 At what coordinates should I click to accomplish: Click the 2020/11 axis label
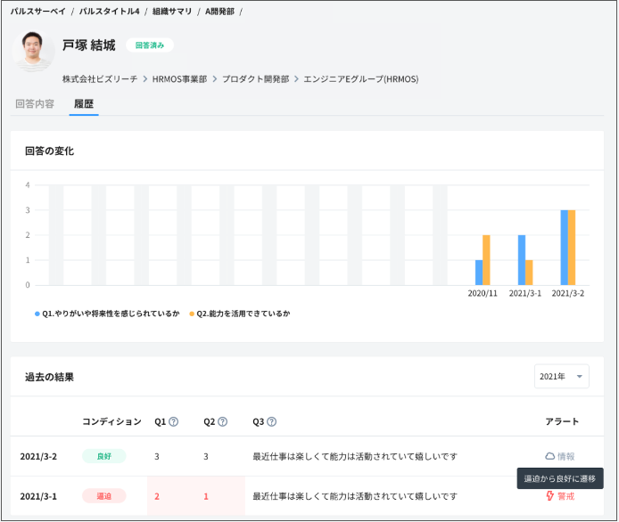click(x=483, y=293)
